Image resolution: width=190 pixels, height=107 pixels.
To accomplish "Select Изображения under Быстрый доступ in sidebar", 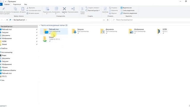I will (7, 38).
